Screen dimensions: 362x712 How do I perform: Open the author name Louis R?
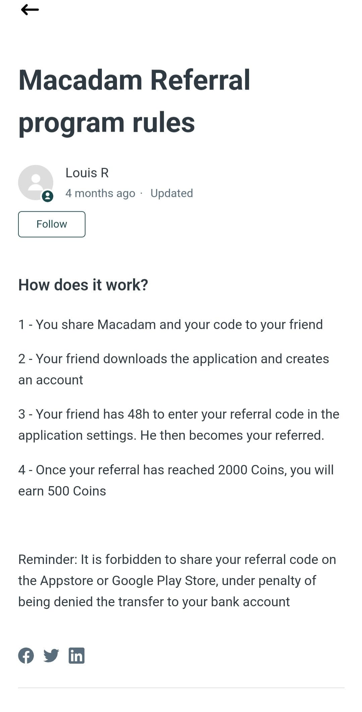click(87, 173)
